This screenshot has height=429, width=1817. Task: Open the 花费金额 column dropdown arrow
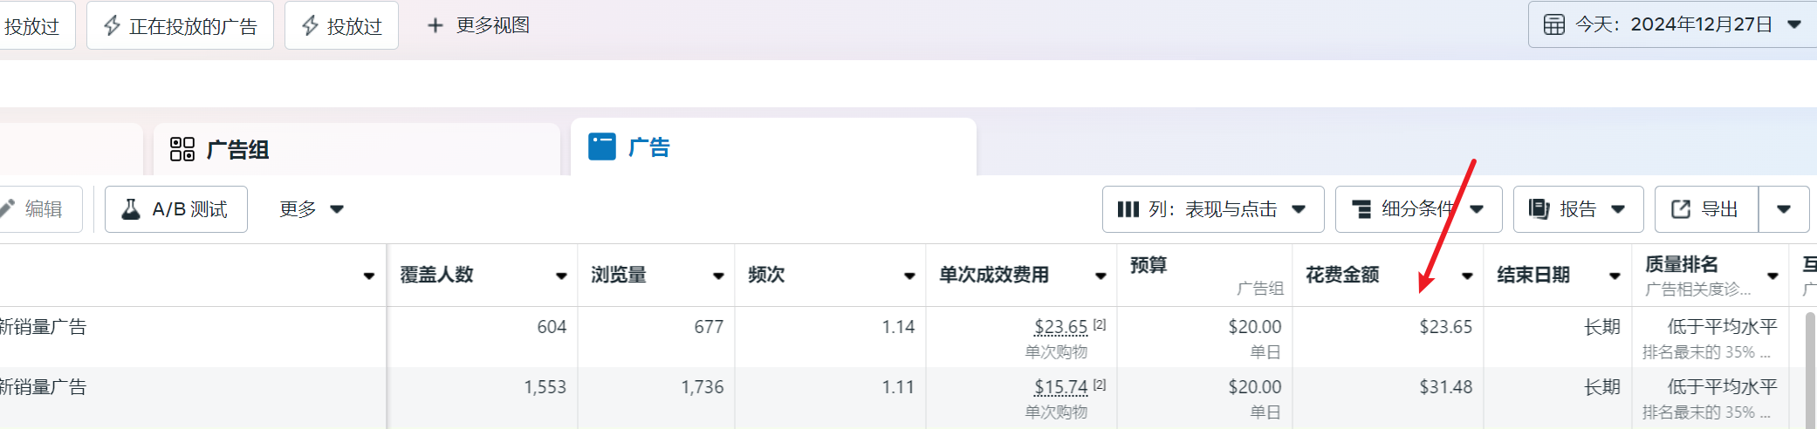pyautogui.click(x=1467, y=276)
